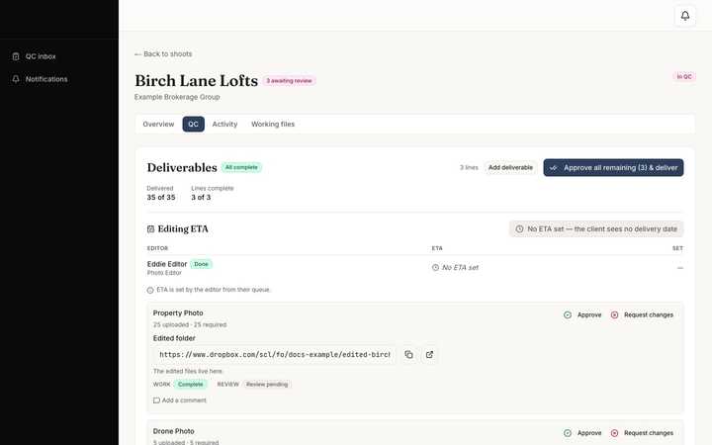
Task: Click the Dropbox edited folder URL field
Action: [x=274, y=355]
